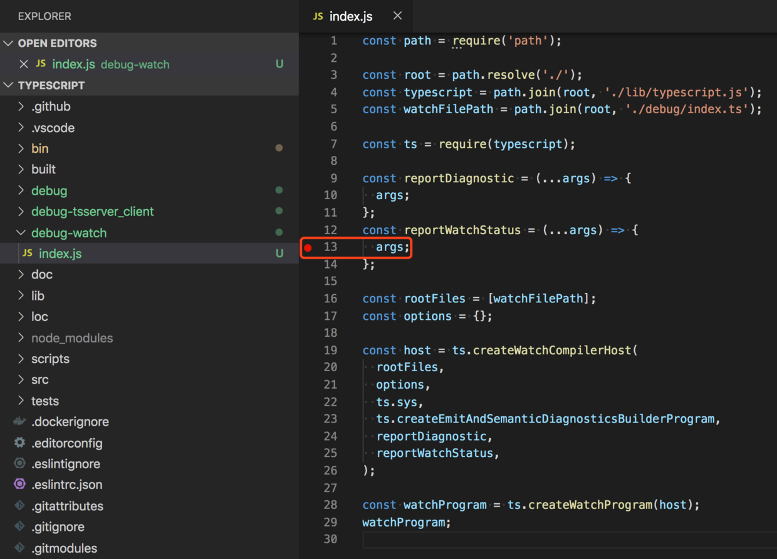Click the git icon beside .gitattributes
Viewport: 777px width, 559px height.
click(19, 506)
